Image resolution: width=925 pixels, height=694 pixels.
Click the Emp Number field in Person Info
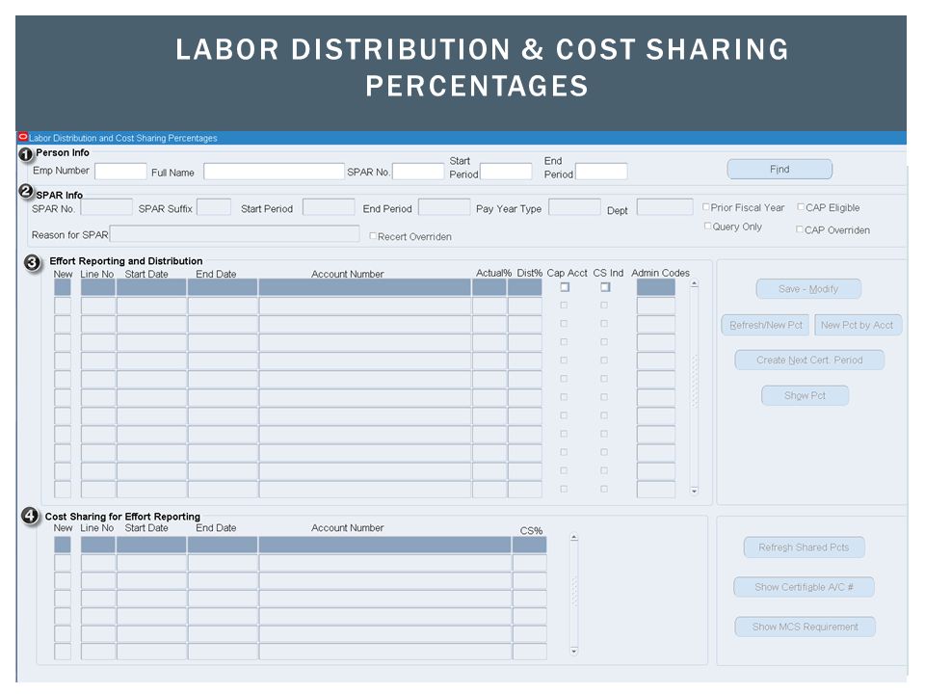point(120,172)
